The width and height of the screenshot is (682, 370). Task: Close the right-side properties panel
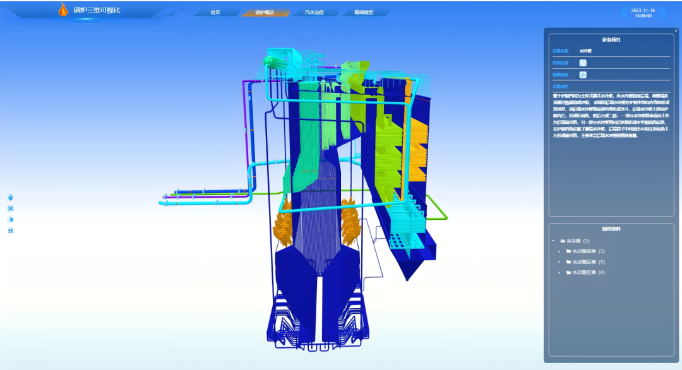point(676,30)
